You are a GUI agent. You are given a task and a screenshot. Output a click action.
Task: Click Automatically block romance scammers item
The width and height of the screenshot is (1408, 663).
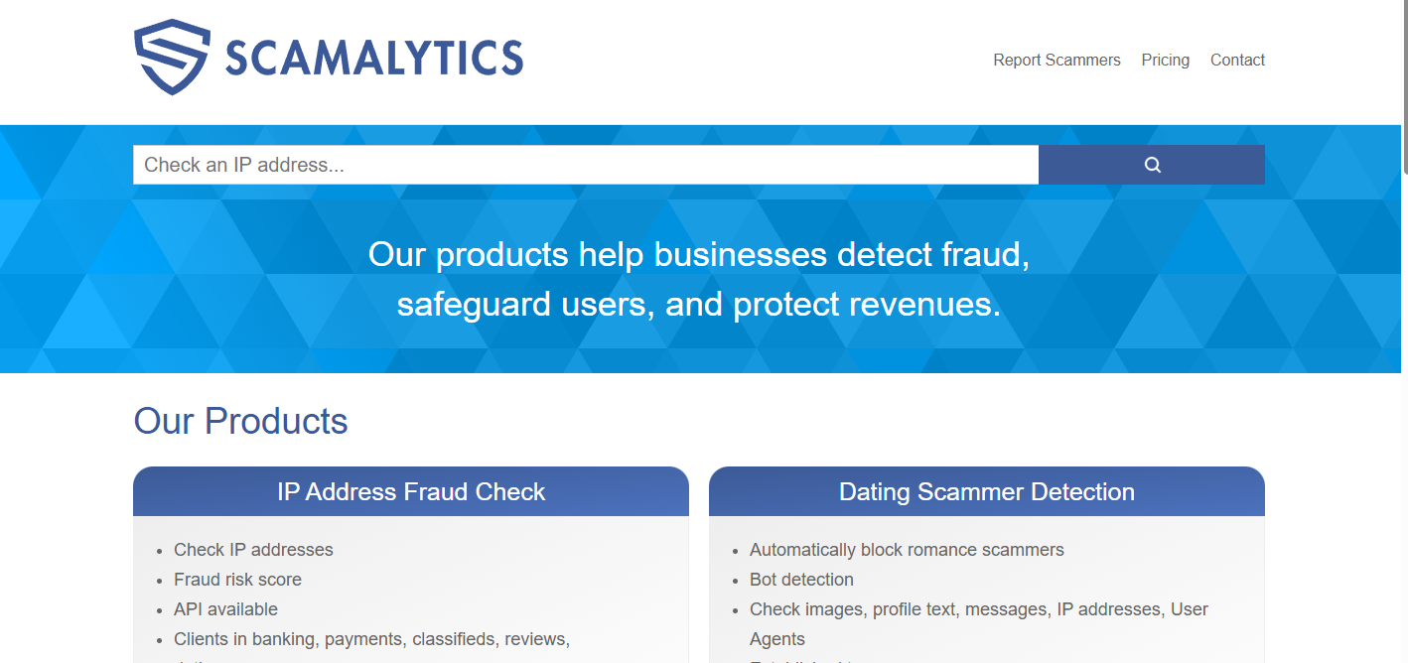[x=907, y=550]
